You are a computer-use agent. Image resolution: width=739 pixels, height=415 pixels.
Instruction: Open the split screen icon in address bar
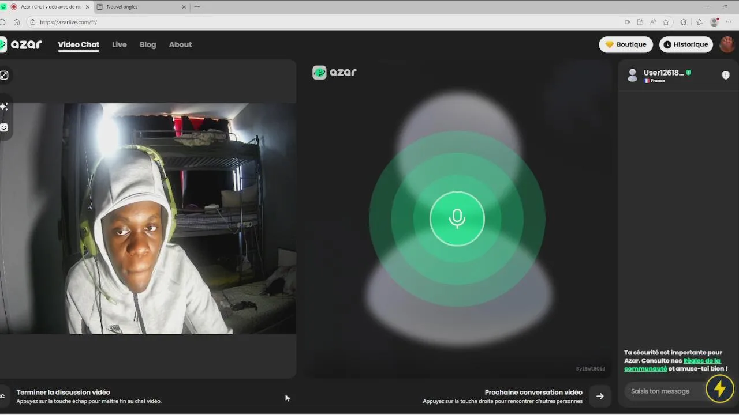640,22
